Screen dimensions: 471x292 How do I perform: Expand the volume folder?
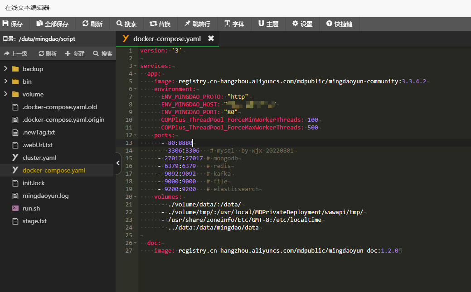click(6, 94)
